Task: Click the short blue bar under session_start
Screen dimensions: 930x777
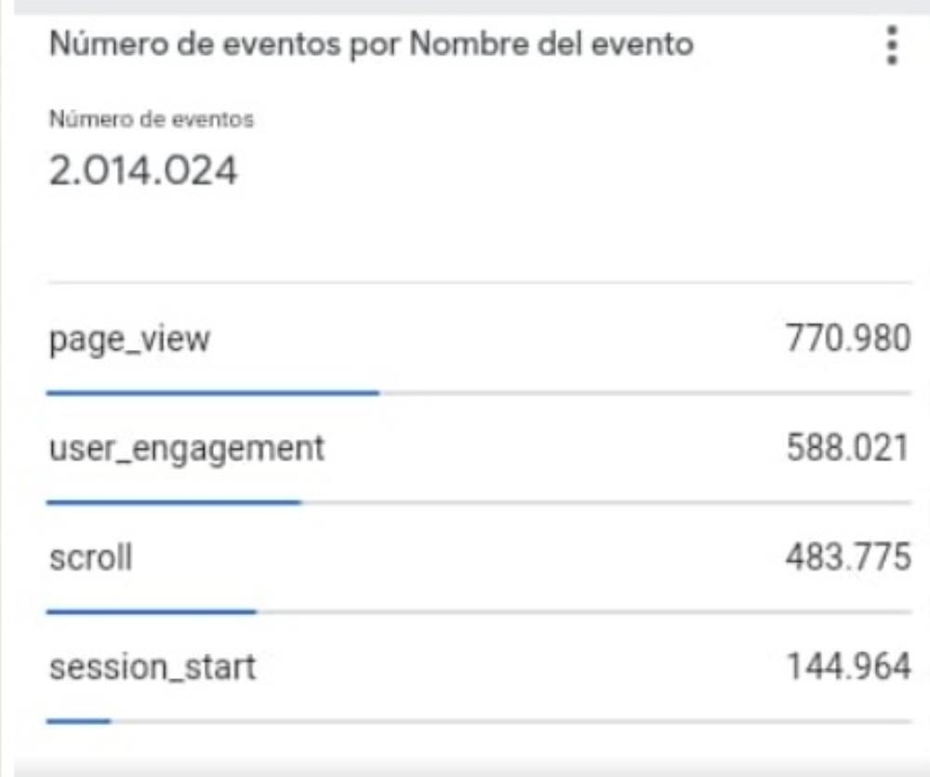Action: pos(78,720)
